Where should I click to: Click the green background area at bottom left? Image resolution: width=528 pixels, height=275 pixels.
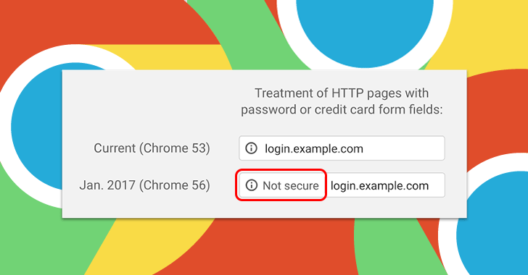(x=41, y=242)
